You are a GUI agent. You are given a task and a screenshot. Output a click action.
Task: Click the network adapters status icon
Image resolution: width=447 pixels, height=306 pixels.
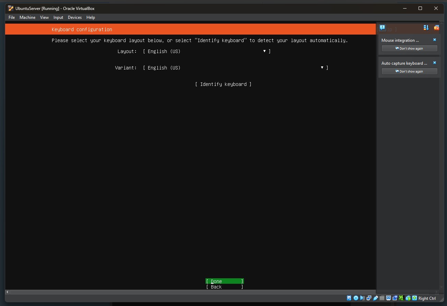coord(369,298)
